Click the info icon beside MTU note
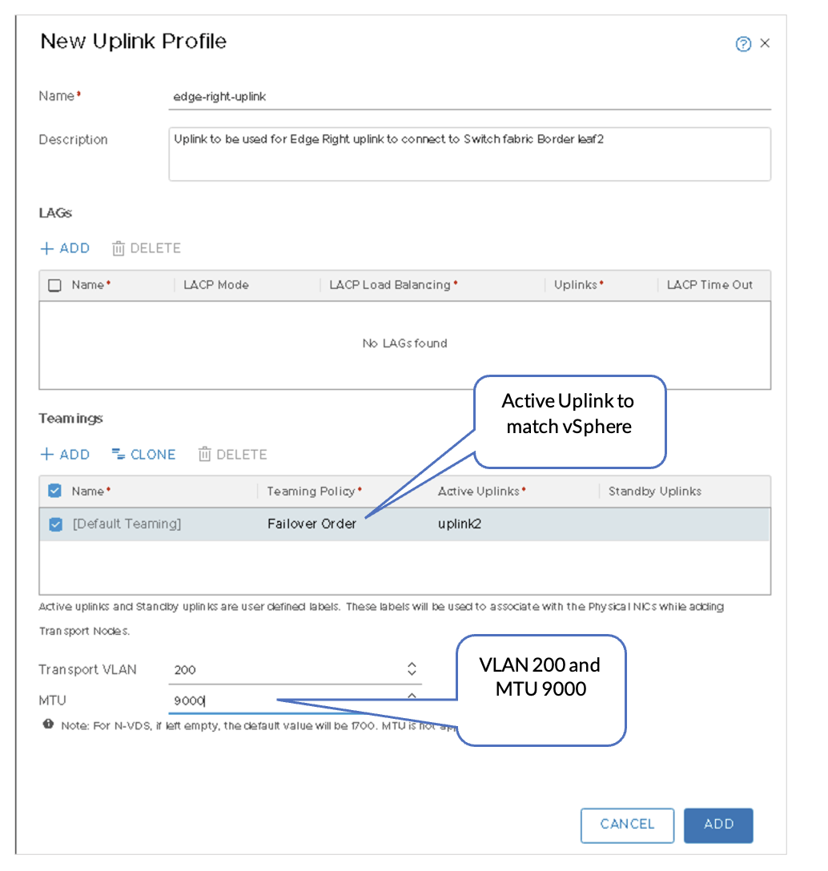The width and height of the screenshot is (828, 871). point(49,724)
